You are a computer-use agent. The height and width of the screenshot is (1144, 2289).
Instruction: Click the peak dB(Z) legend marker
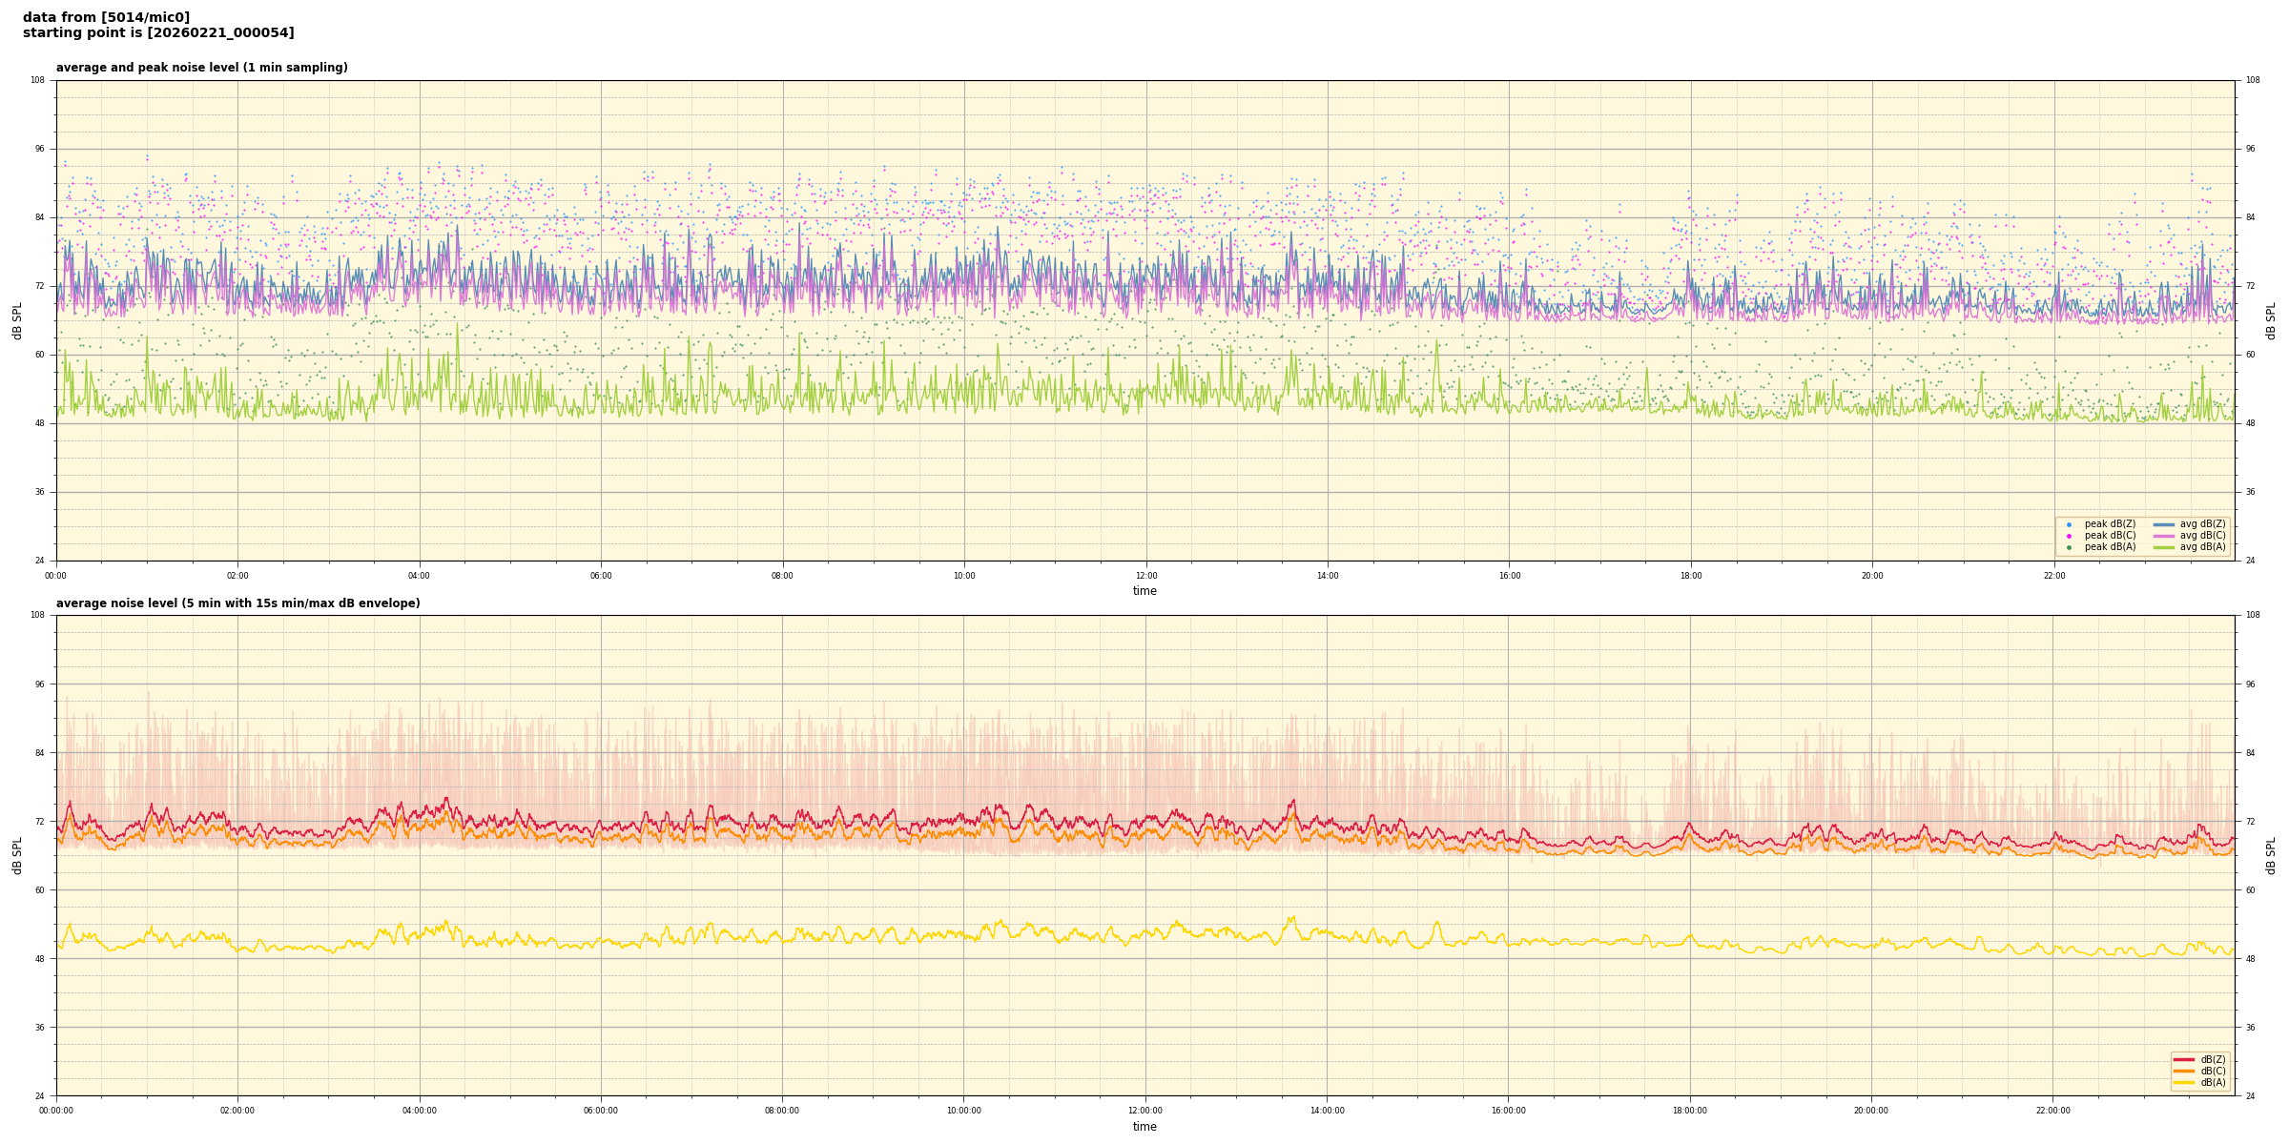point(2069,524)
